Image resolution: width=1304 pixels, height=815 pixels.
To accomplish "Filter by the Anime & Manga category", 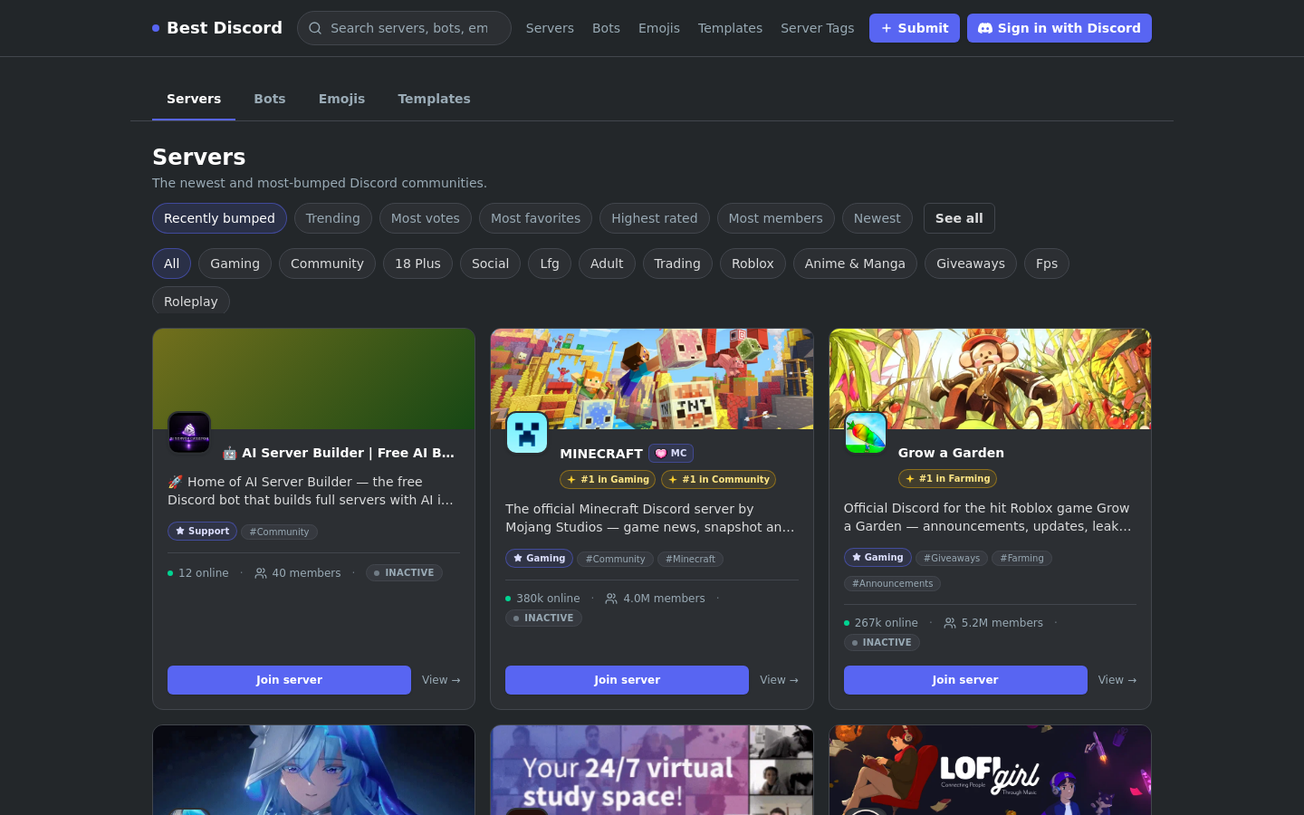I will click(855, 264).
